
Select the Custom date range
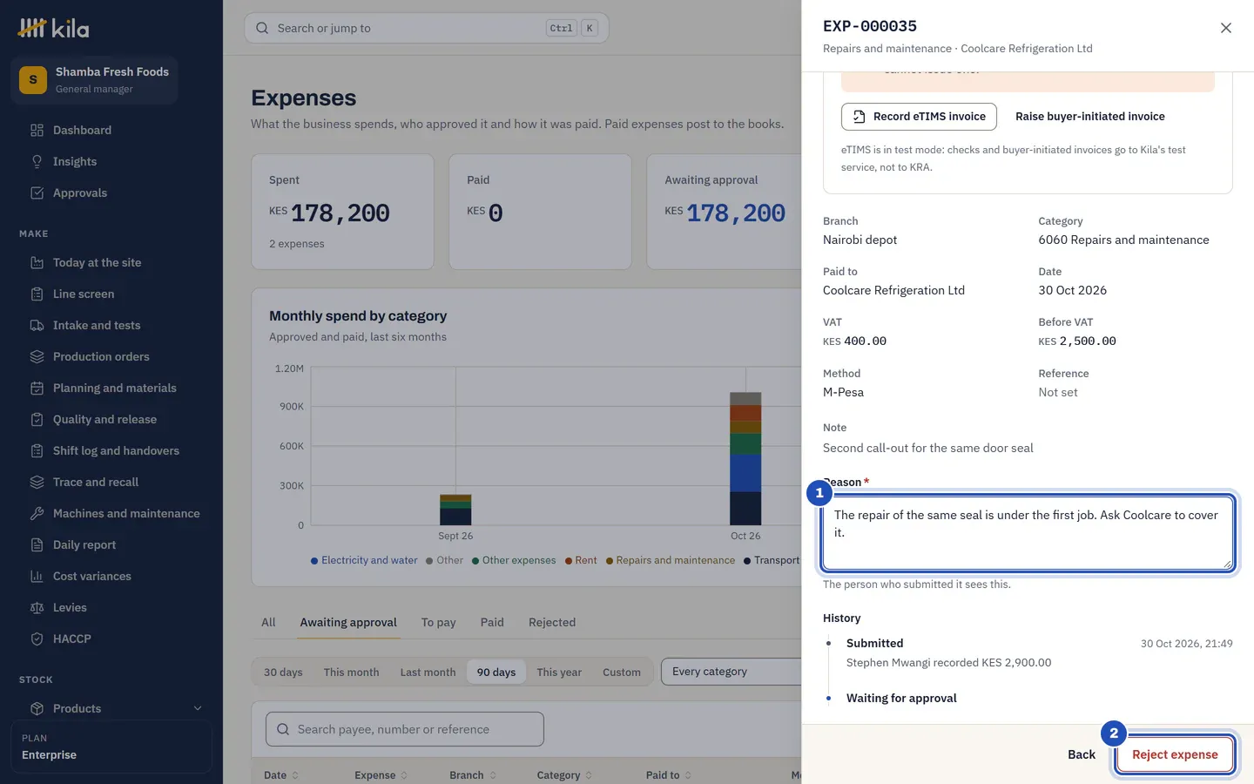[x=622, y=672]
